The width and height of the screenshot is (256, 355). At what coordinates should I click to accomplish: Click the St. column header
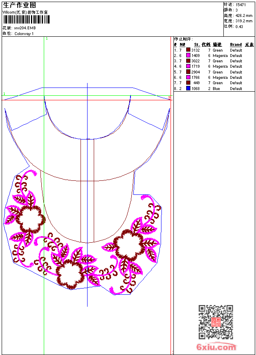click(x=197, y=45)
